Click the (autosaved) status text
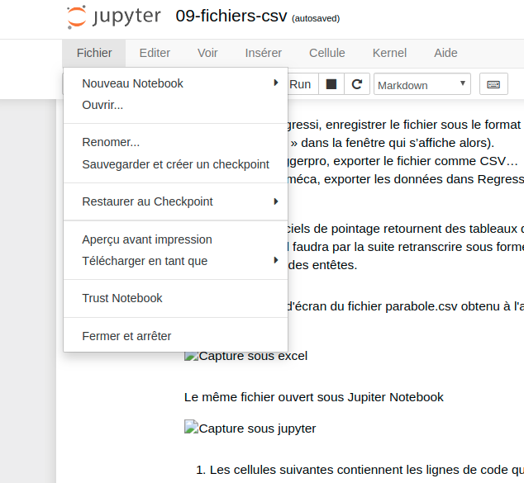This screenshot has width=524, height=483. click(x=316, y=18)
